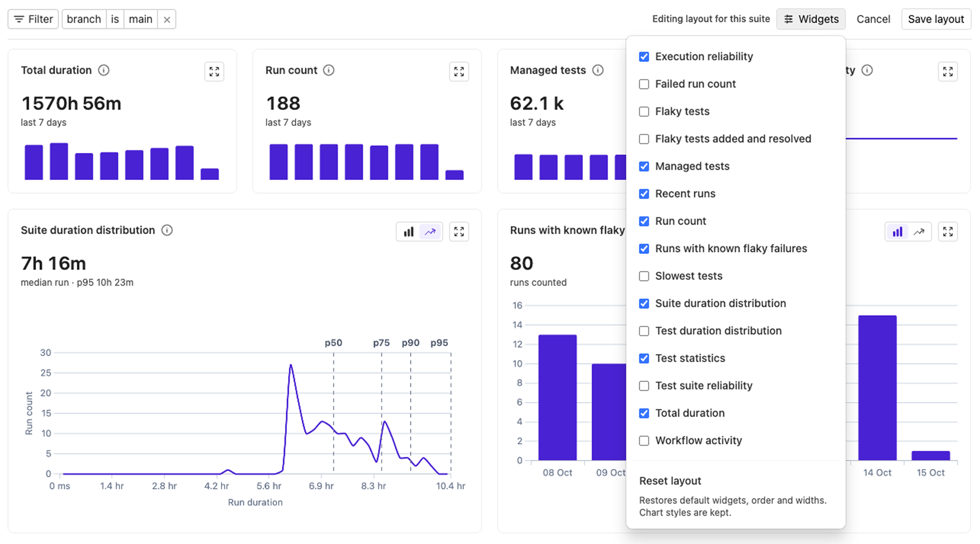Enable the Slowest tests widget
Image resolution: width=980 pixels, height=544 pixels.
click(644, 276)
